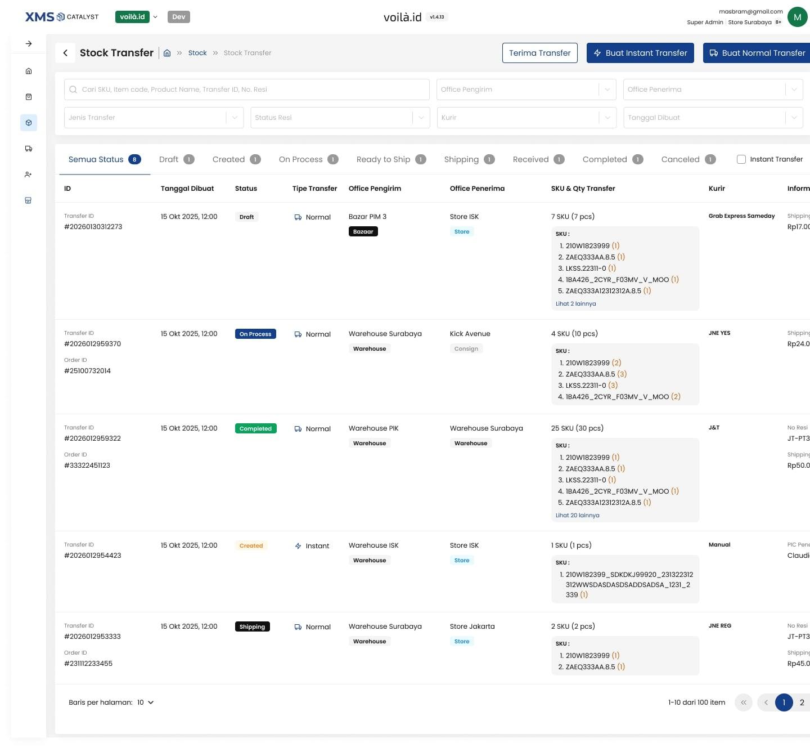Click the lightning icon beside Instant type
The image size is (810, 752).
[298, 546]
